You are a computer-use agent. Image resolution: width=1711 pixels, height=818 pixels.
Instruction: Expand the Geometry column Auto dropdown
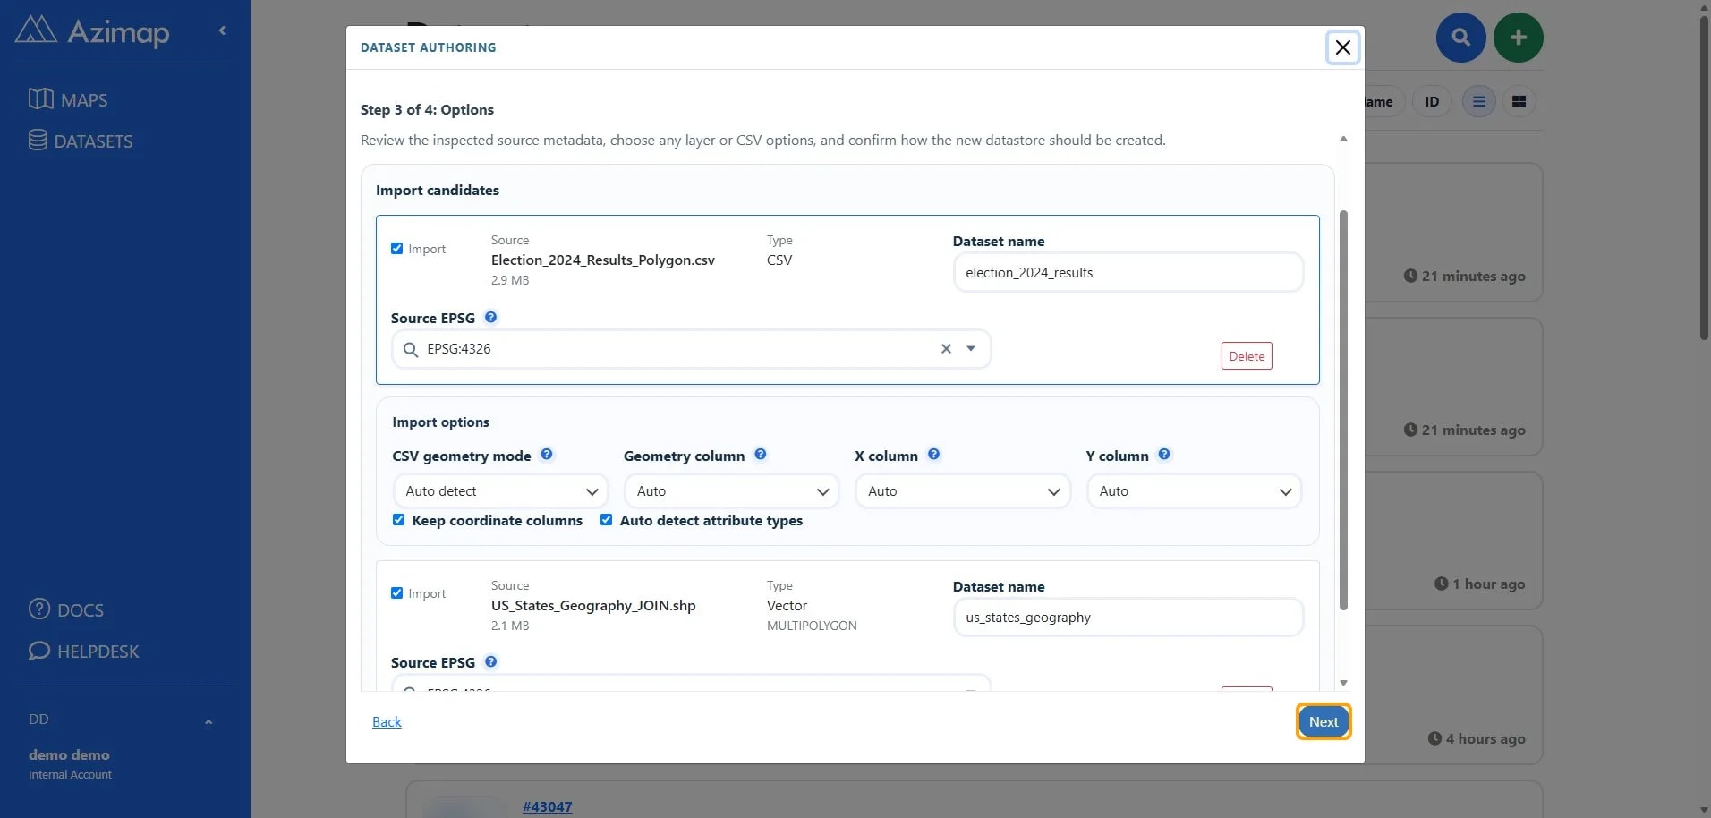point(732,491)
